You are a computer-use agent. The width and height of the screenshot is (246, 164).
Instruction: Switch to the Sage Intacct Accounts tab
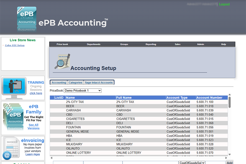point(99,83)
